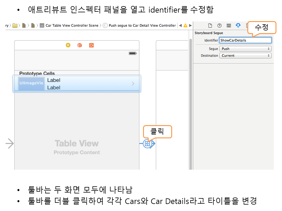This screenshot has width=282, height=211.
Task: Click the folder icon in the breadcrumb bar
Action: point(15,25)
